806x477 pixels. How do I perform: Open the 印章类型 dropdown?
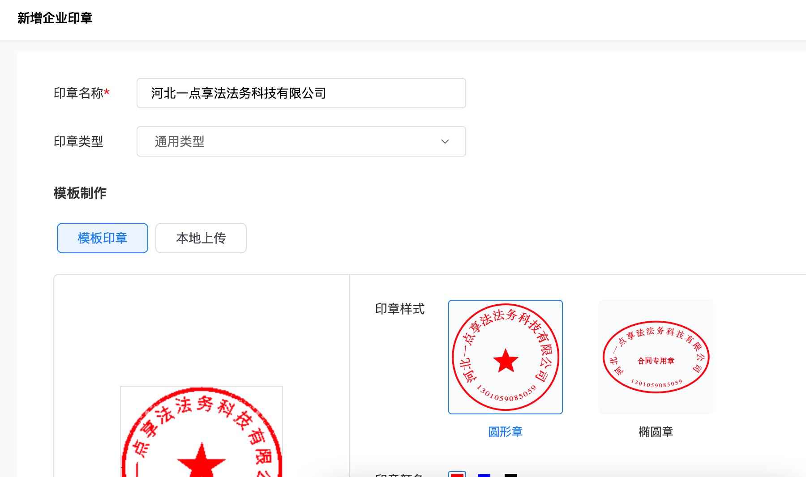click(301, 141)
